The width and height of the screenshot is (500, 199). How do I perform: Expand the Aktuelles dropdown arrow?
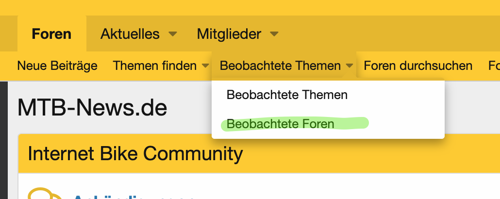(172, 34)
